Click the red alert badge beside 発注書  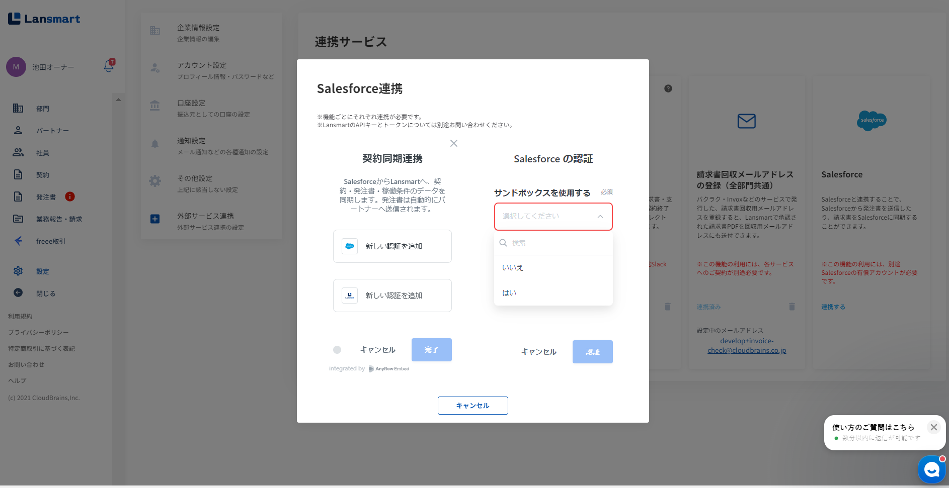coord(70,197)
